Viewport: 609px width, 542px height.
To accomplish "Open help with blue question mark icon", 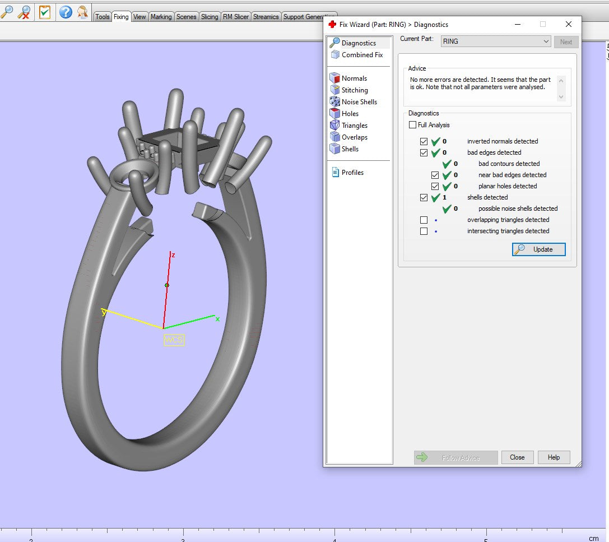I will pyautogui.click(x=66, y=12).
